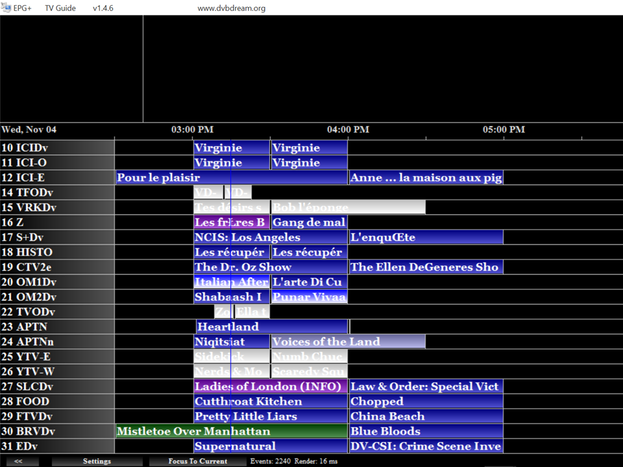Select channel 10 ICIDv
Viewport: 623px width, 467px height.
pos(57,148)
